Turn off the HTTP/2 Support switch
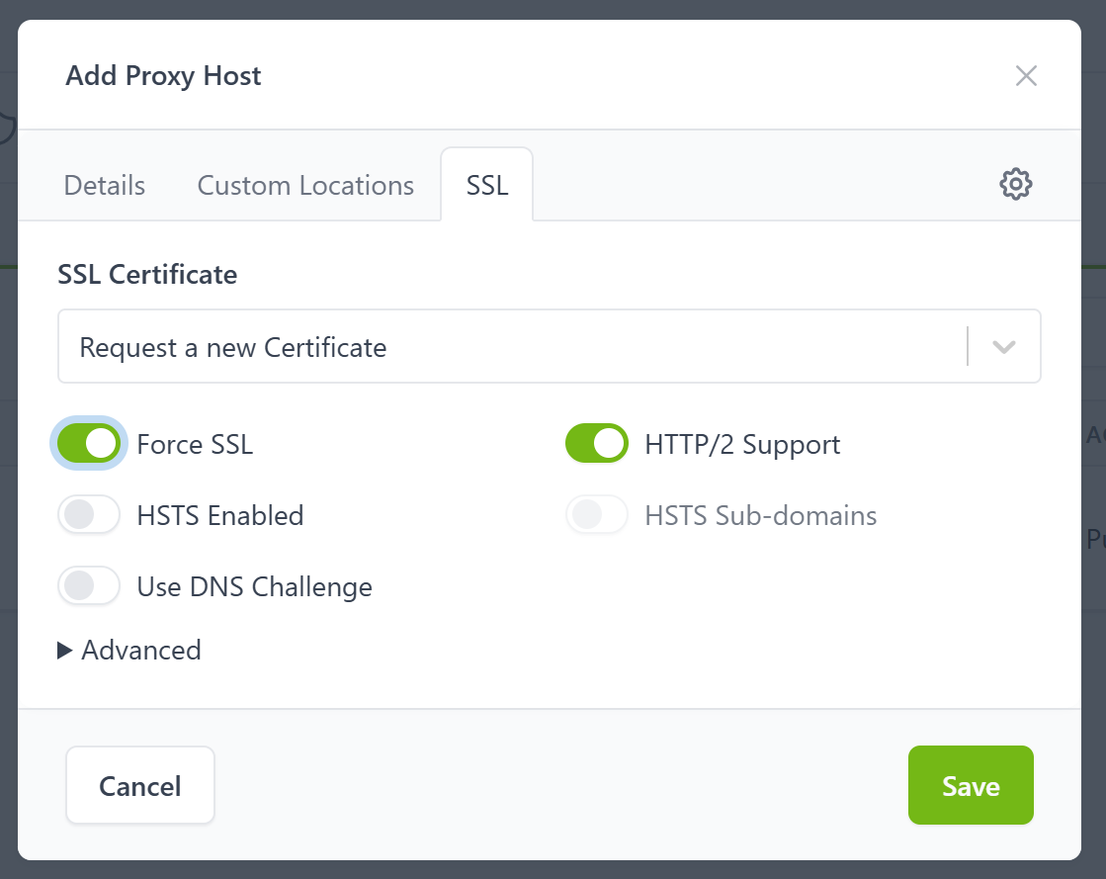Screen dimensions: 1106x879 [x=597, y=445]
